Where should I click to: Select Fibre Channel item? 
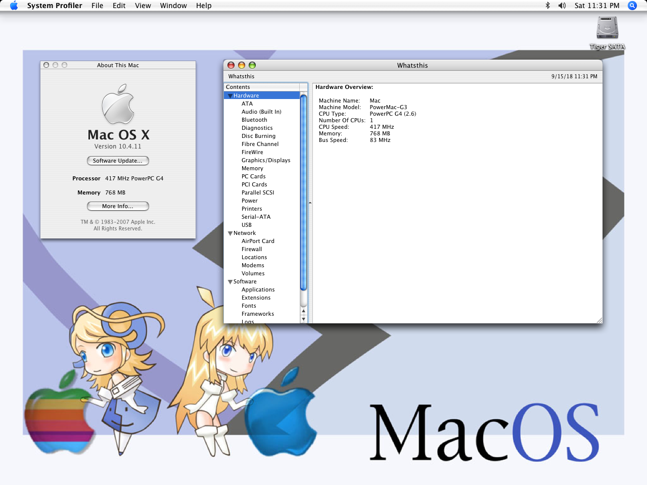coord(260,144)
